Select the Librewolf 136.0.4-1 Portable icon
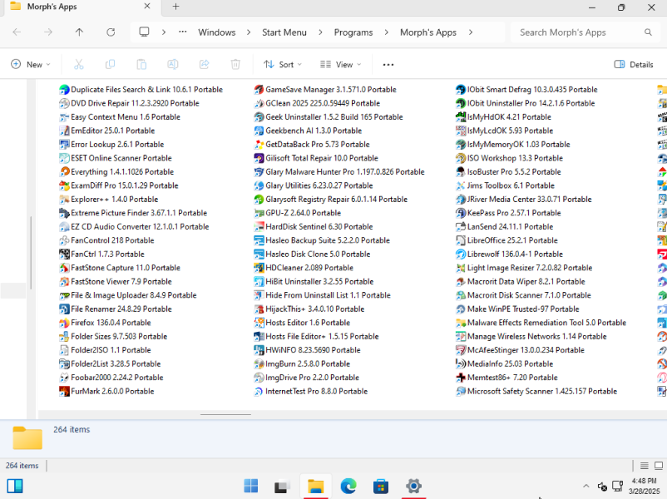This screenshot has height=499, width=667. 461,254
